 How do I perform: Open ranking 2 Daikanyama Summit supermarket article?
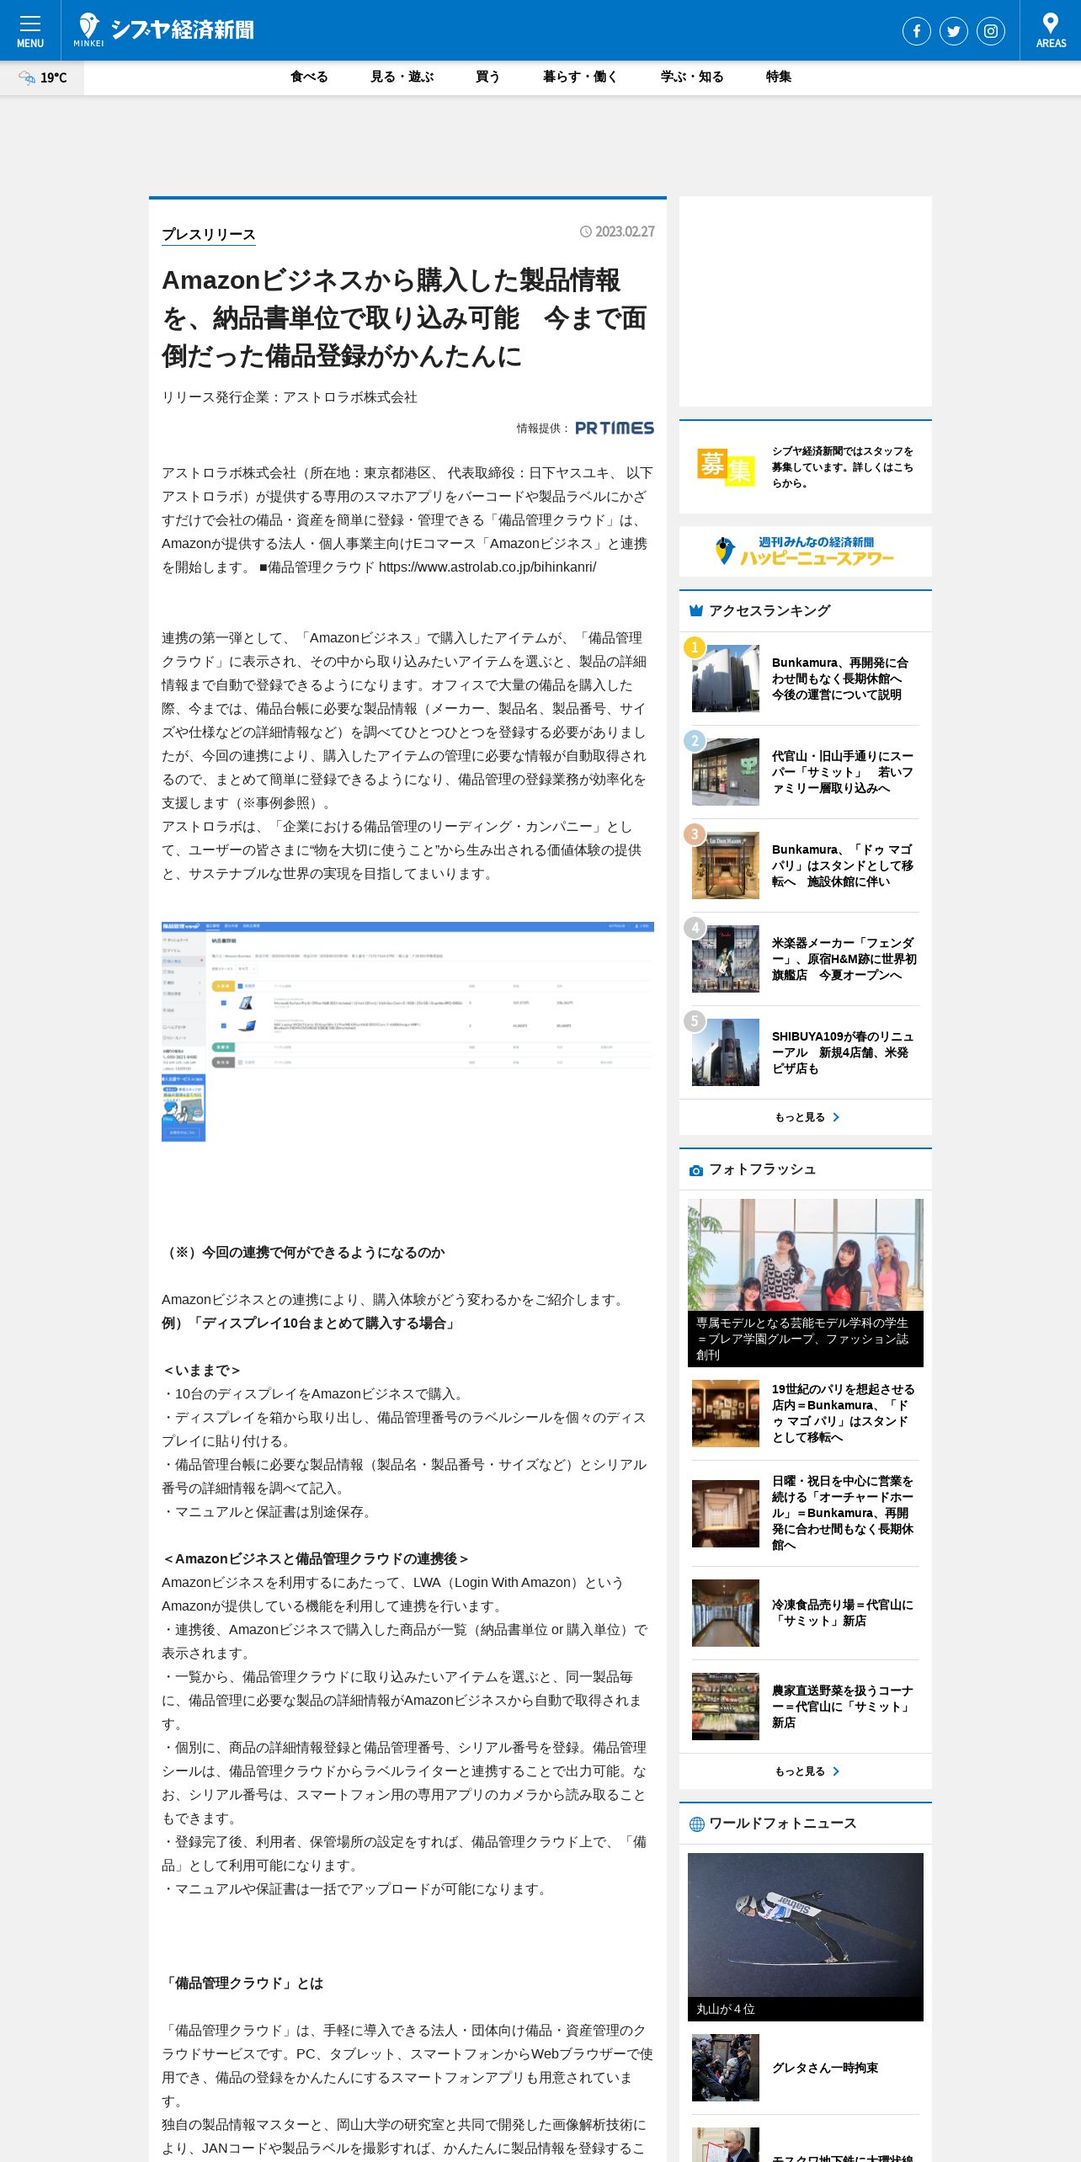843,772
